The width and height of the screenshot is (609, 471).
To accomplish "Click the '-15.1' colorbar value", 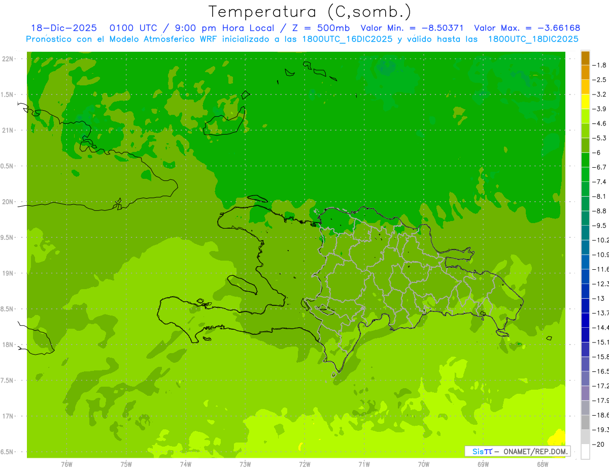I will (601, 342).
